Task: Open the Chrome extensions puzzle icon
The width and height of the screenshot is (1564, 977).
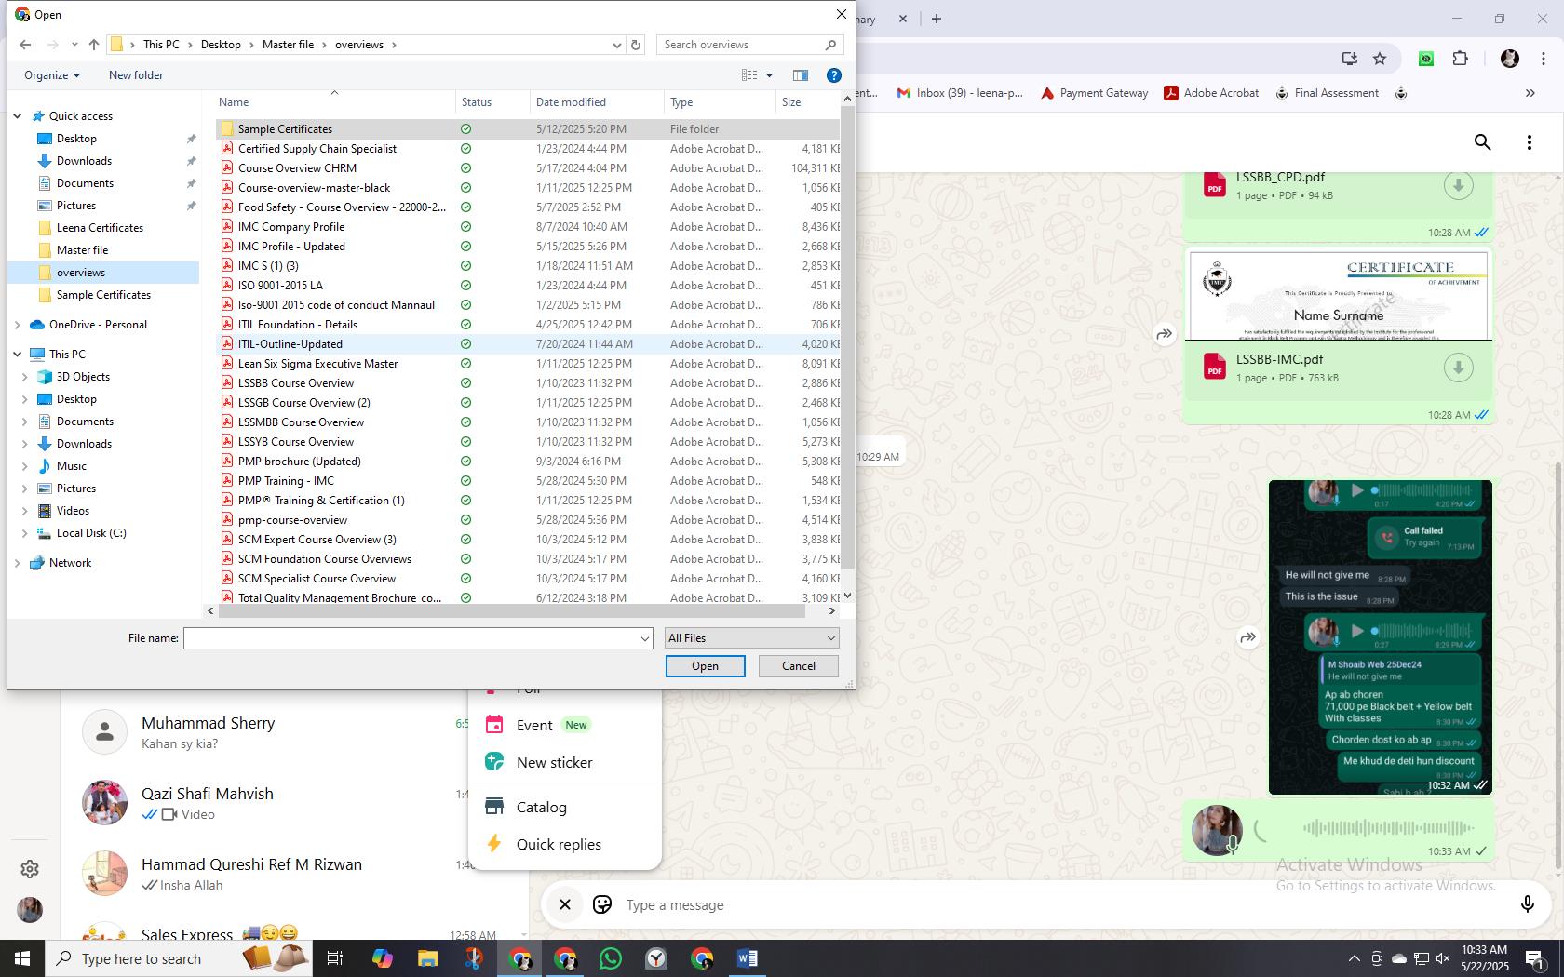Action: tap(1461, 59)
